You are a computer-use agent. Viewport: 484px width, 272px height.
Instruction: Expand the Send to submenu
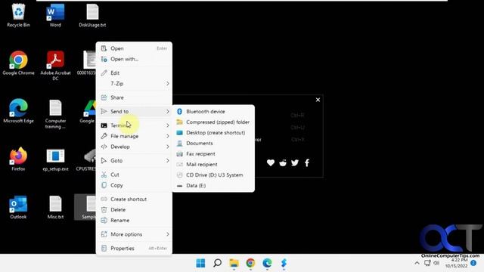point(134,111)
